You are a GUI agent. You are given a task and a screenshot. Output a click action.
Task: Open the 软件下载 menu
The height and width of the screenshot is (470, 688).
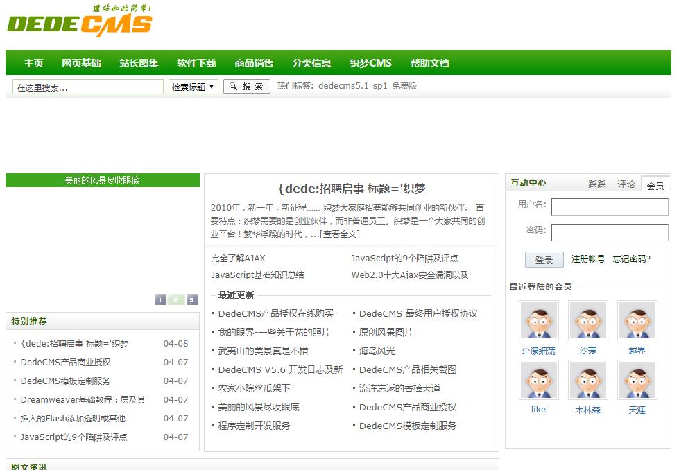[x=198, y=62]
